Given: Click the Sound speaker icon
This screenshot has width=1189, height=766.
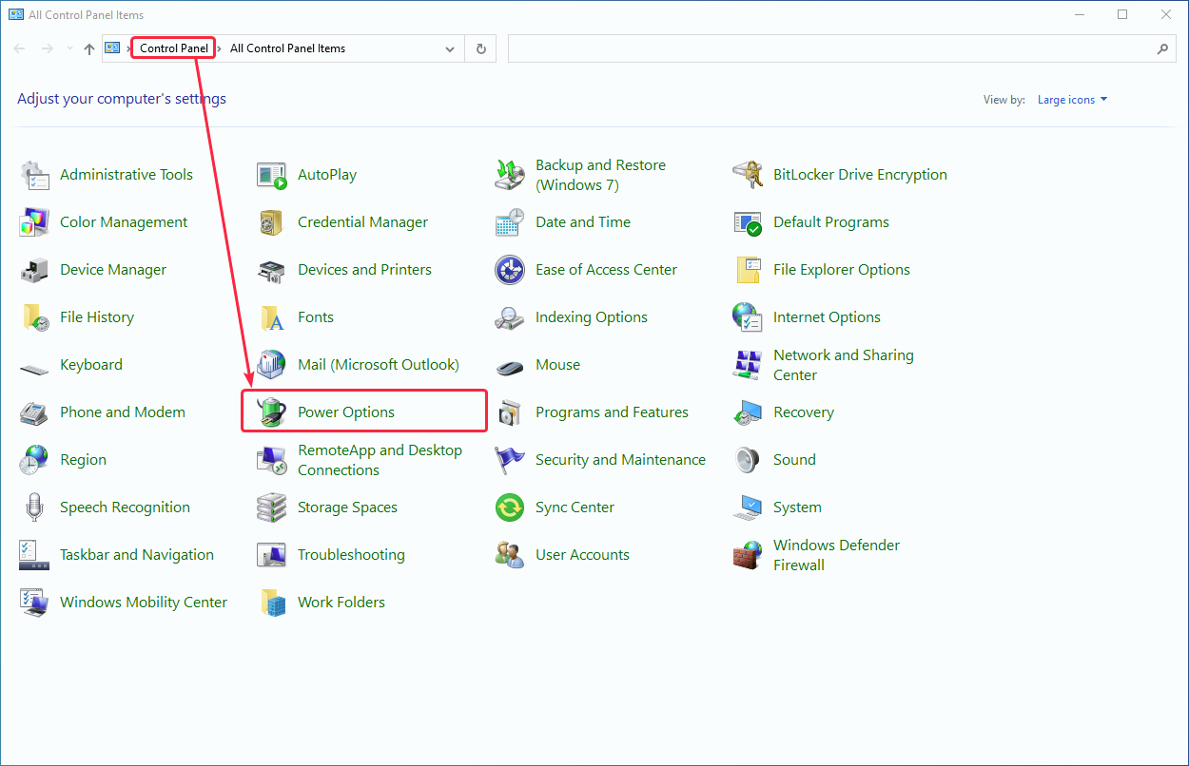Looking at the screenshot, I should (748, 460).
